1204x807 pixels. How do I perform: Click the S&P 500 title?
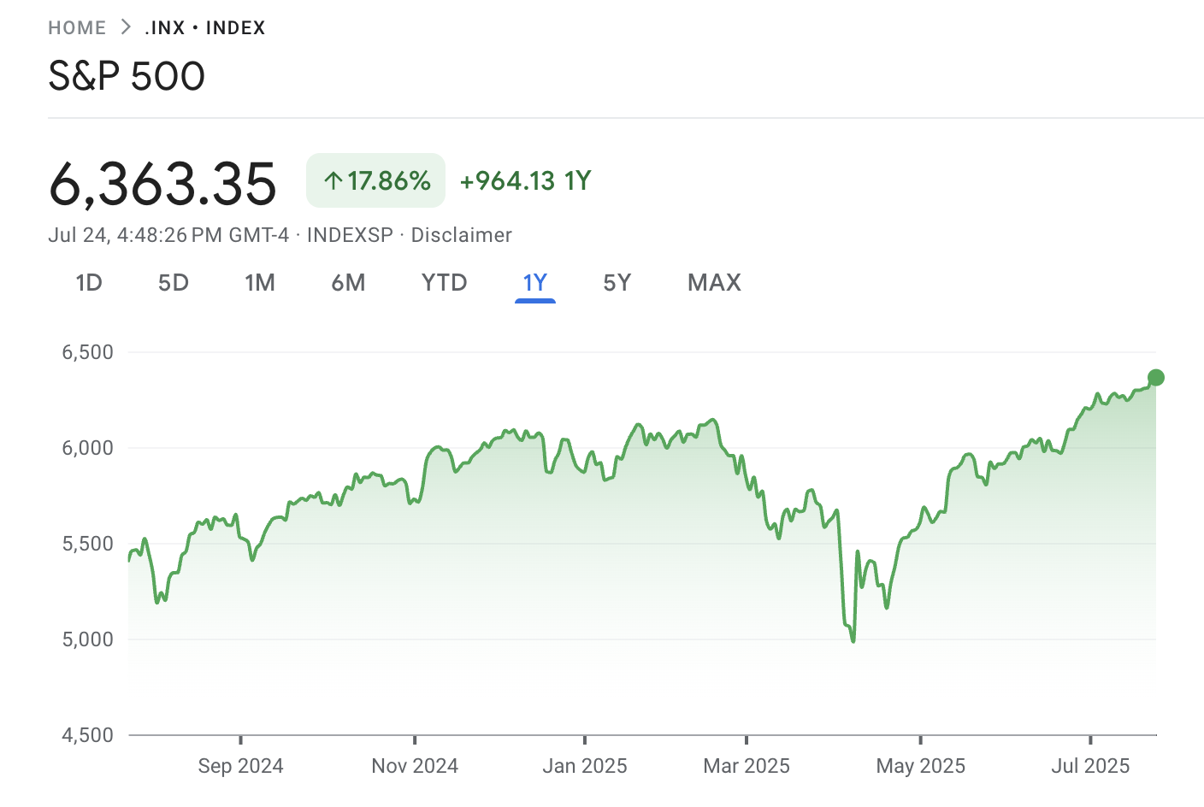click(x=127, y=76)
